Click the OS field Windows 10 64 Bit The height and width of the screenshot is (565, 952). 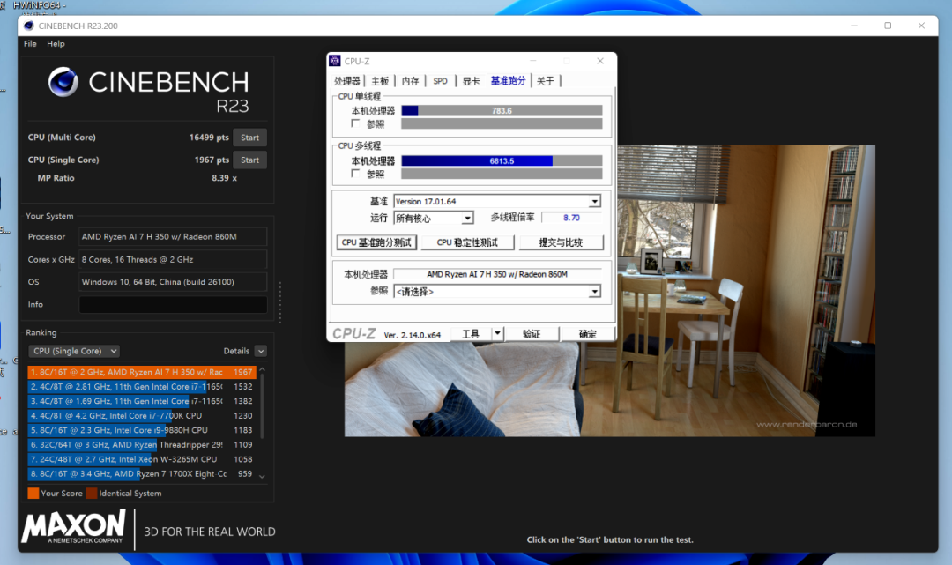point(173,281)
